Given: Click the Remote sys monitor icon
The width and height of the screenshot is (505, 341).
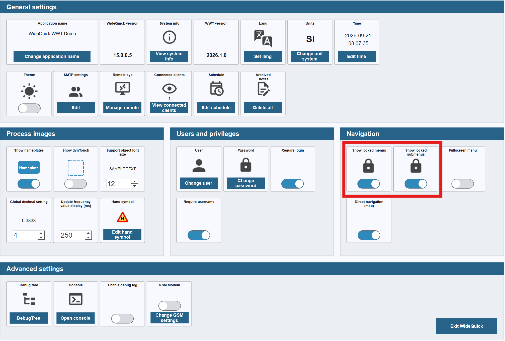Looking at the screenshot, I should click(123, 89).
